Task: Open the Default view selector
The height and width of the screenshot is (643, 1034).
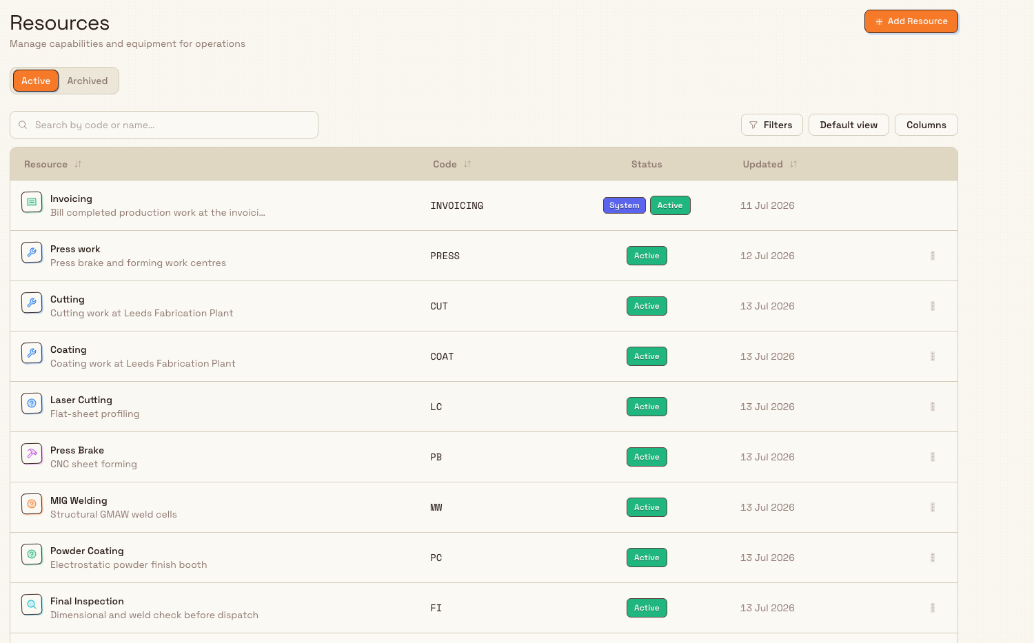Action: [x=849, y=125]
